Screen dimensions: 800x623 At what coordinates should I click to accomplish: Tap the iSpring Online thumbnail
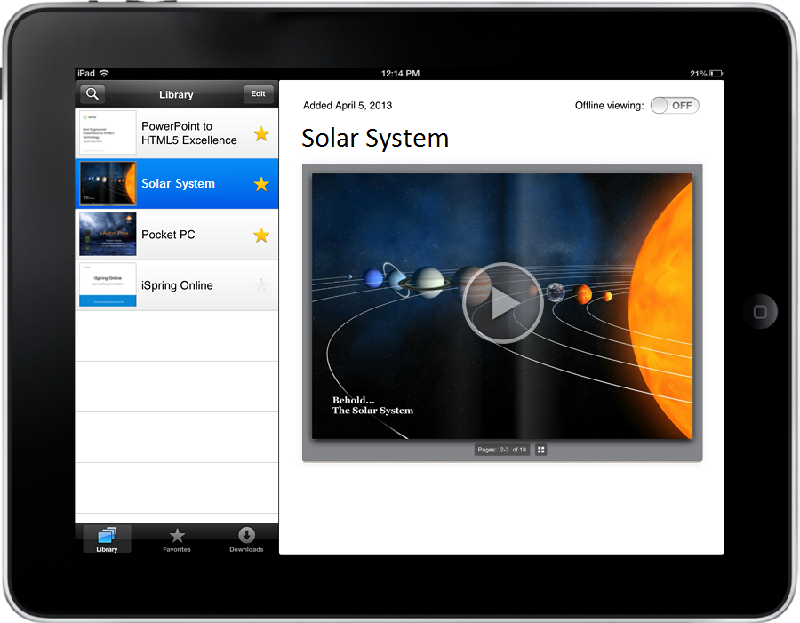click(107, 284)
